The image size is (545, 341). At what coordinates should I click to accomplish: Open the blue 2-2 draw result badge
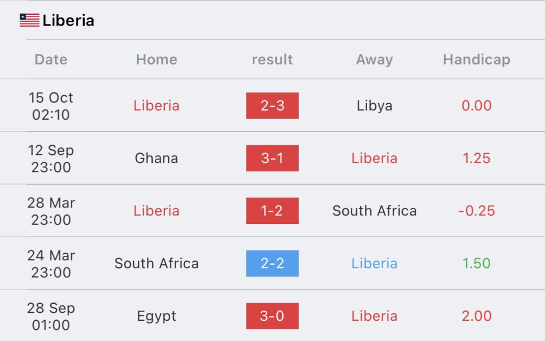(272, 263)
